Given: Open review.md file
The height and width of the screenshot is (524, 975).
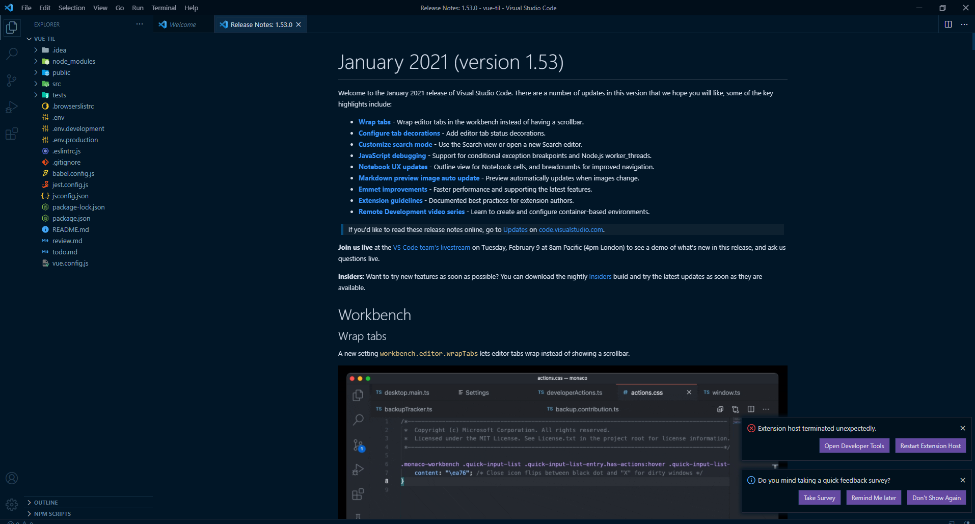Looking at the screenshot, I should point(67,241).
